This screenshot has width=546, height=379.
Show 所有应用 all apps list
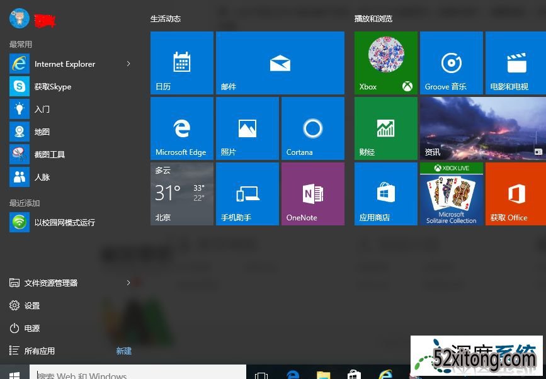32,351
